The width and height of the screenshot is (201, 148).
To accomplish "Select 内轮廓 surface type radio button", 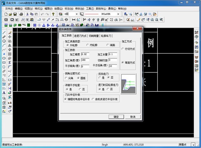I will tap(88, 45).
